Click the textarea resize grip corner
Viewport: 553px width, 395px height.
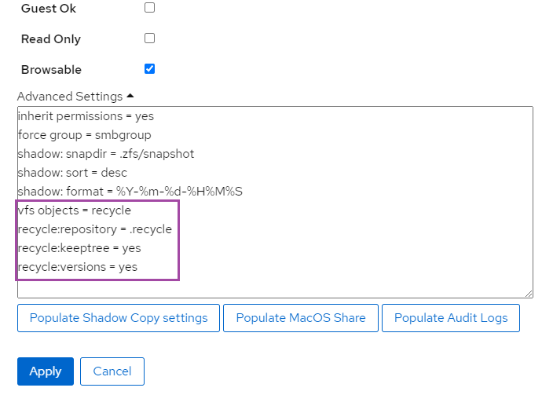pyautogui.click(x=529, y=294)
